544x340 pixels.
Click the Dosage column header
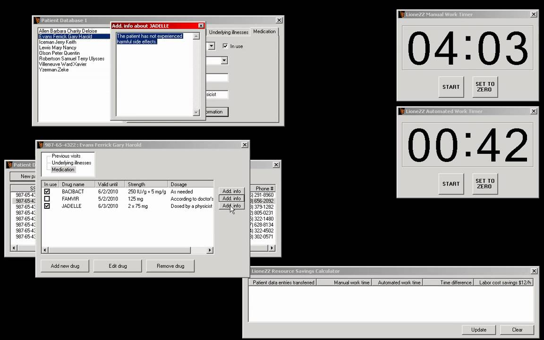point(190,184)
